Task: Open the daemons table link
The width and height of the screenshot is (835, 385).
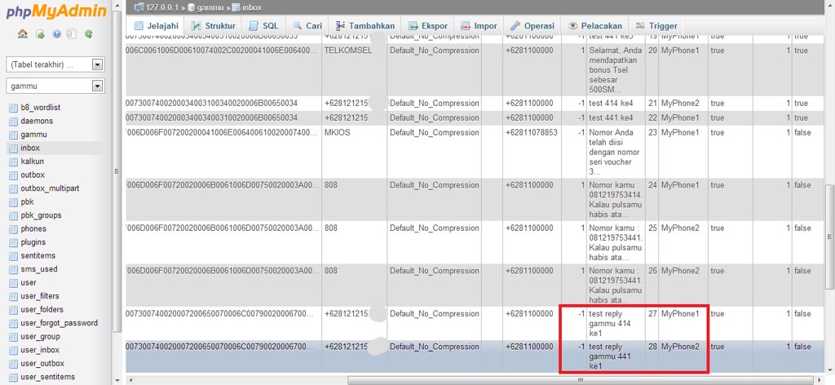Action: 37,121
